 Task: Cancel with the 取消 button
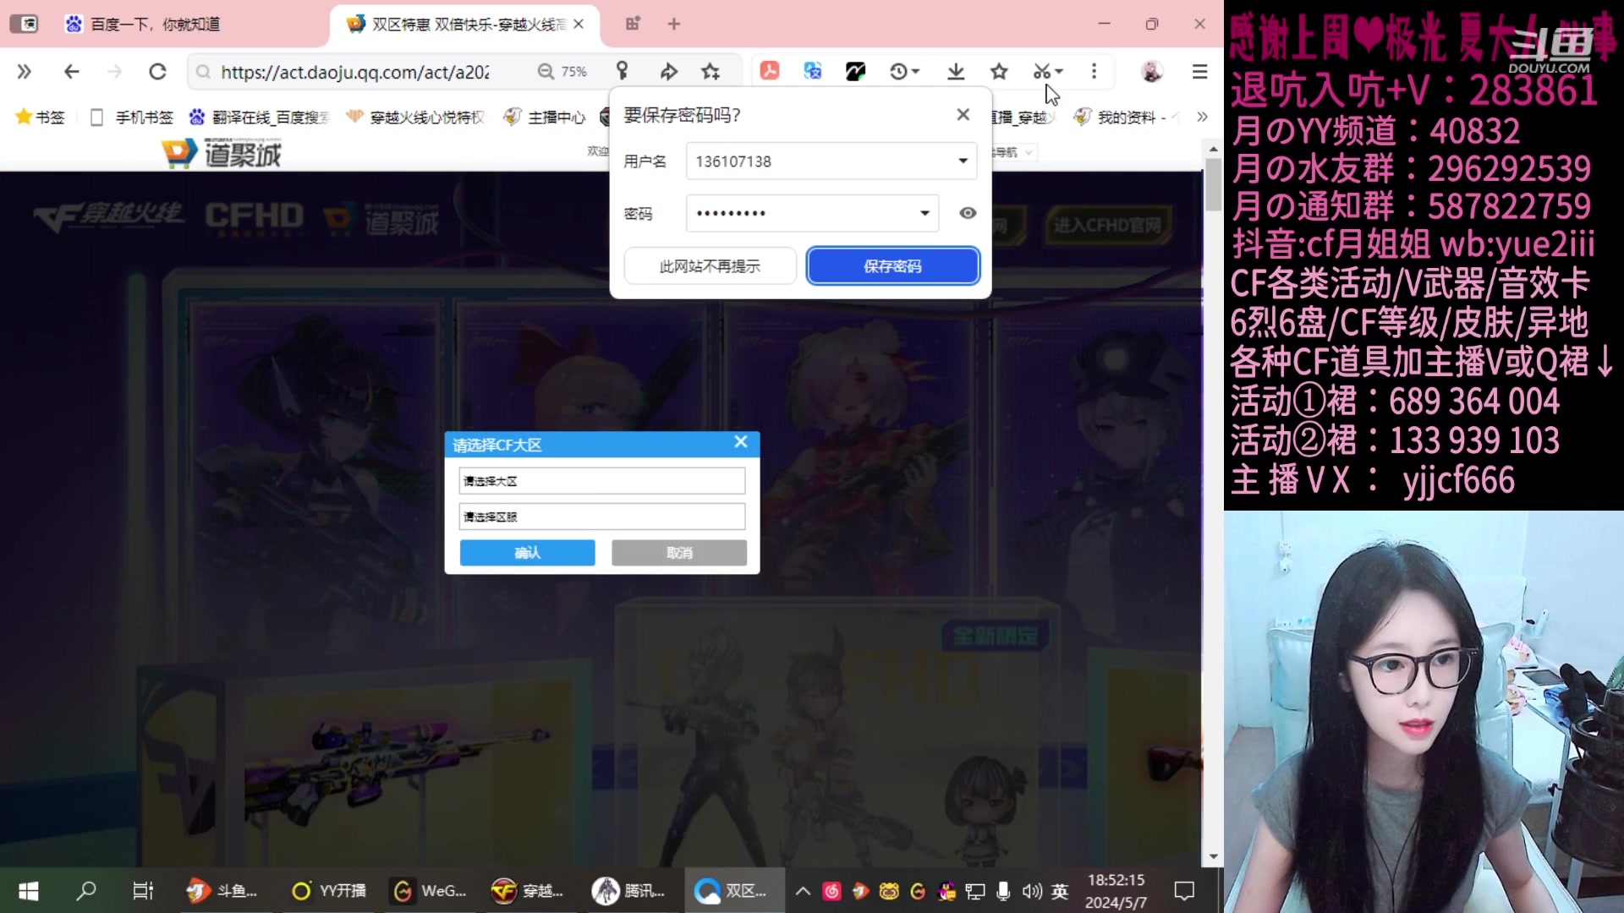tap(679, 553)
